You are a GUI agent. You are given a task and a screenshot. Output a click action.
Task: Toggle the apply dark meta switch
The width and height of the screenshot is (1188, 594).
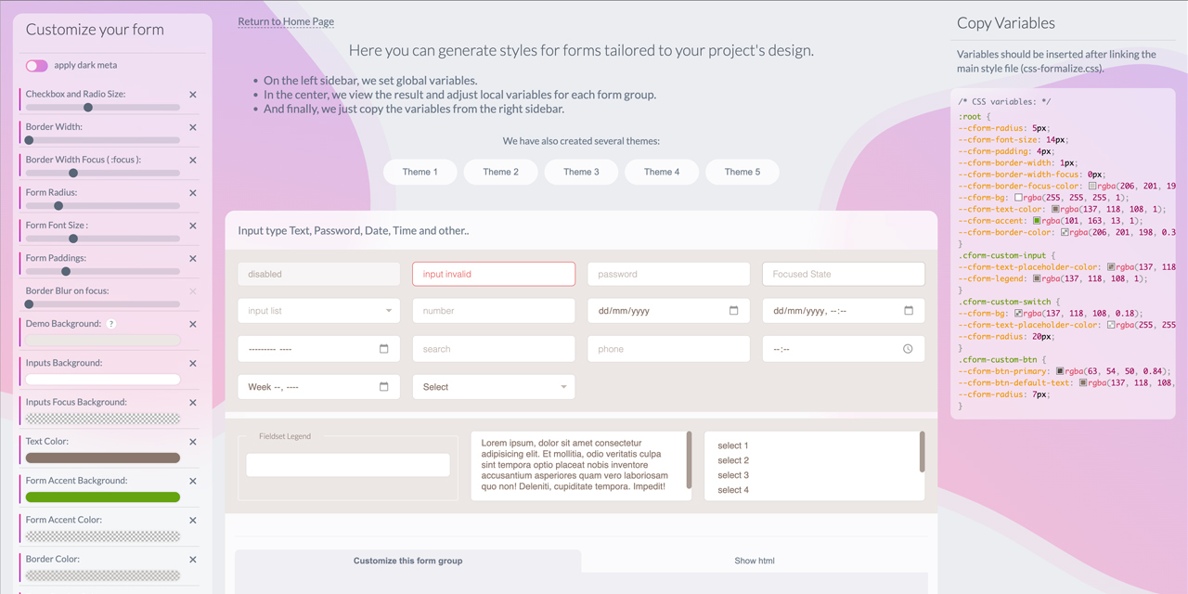[37, 66]
